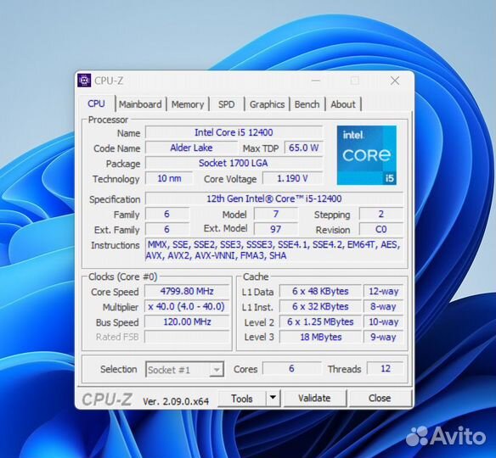Click the version text 'Ver. 2.09.0.x64'
Screen dimensions: 496x458
pos(176,401)
